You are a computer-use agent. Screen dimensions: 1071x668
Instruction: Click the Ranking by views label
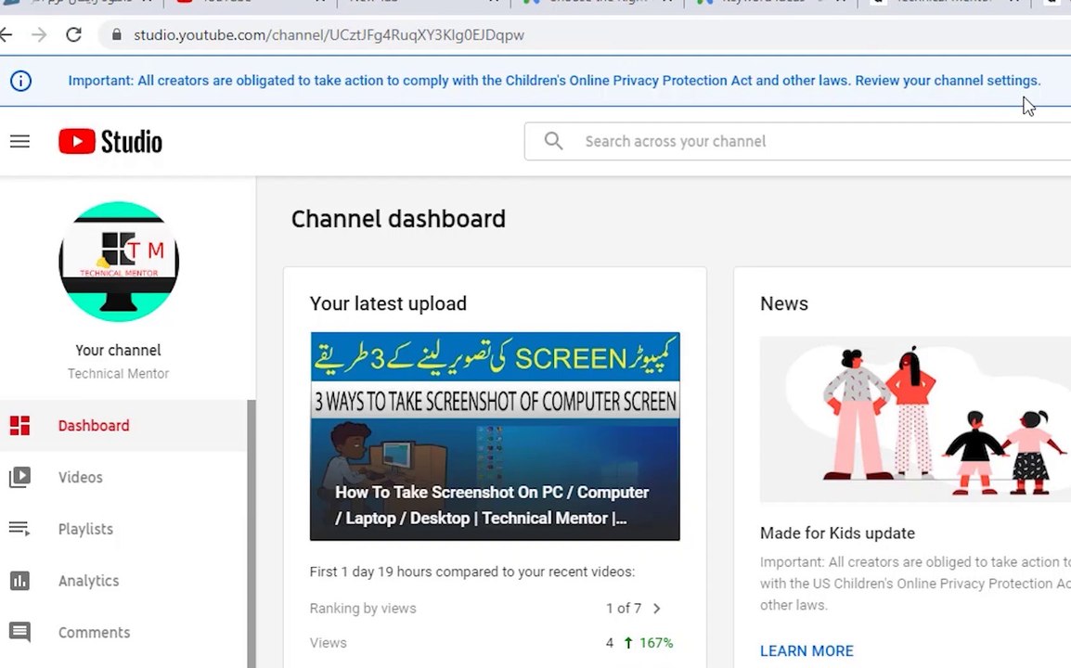(363, 609)
